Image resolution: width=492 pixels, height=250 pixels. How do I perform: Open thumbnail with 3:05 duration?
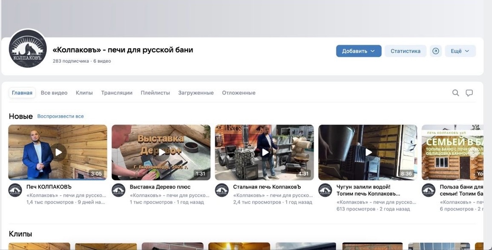click(58, 152)
